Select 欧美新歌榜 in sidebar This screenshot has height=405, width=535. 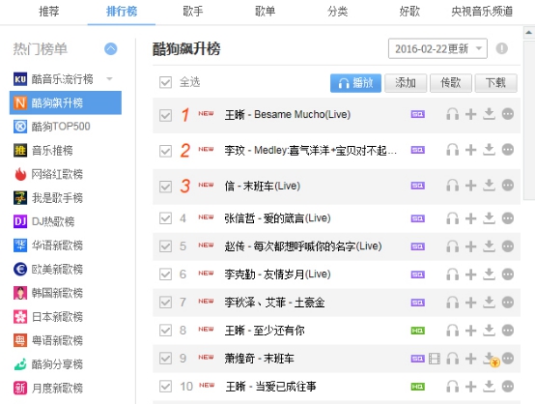tap(65, 269)
